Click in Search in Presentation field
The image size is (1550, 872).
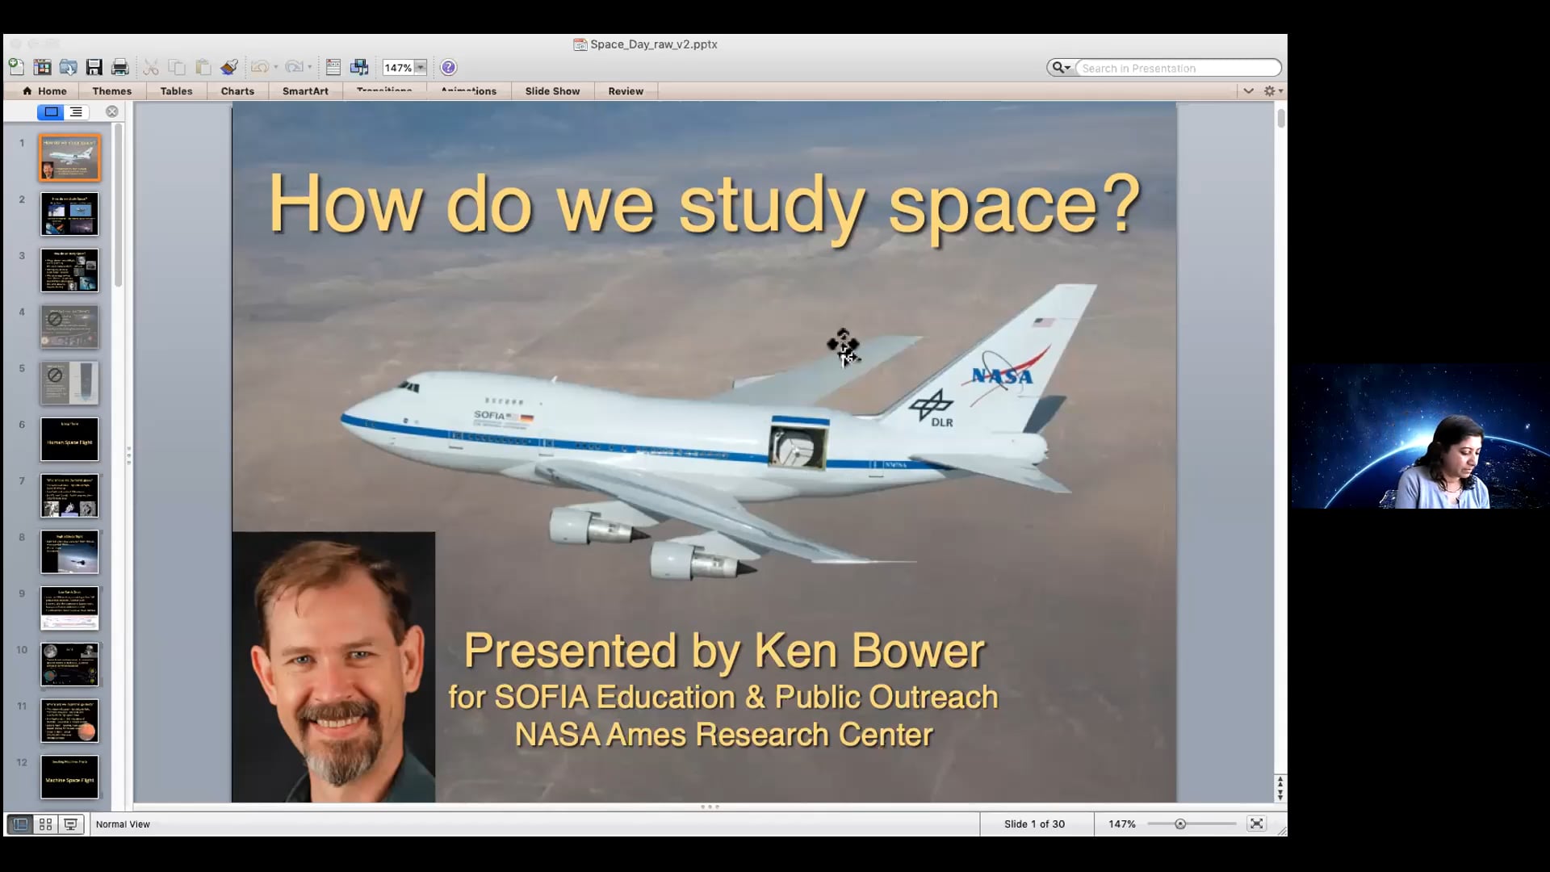(x=1179, y=68)
